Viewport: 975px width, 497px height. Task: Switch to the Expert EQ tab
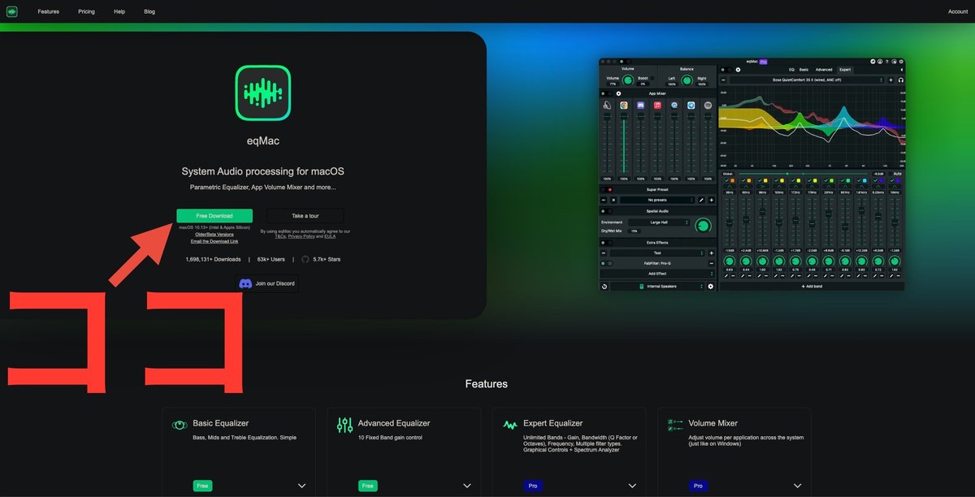point(845,71)
